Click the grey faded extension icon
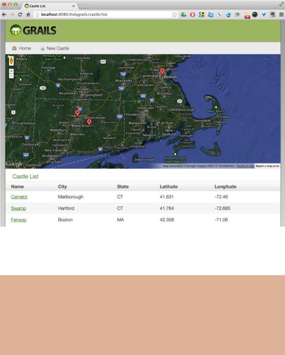285x355 pixels. point(237,14)
